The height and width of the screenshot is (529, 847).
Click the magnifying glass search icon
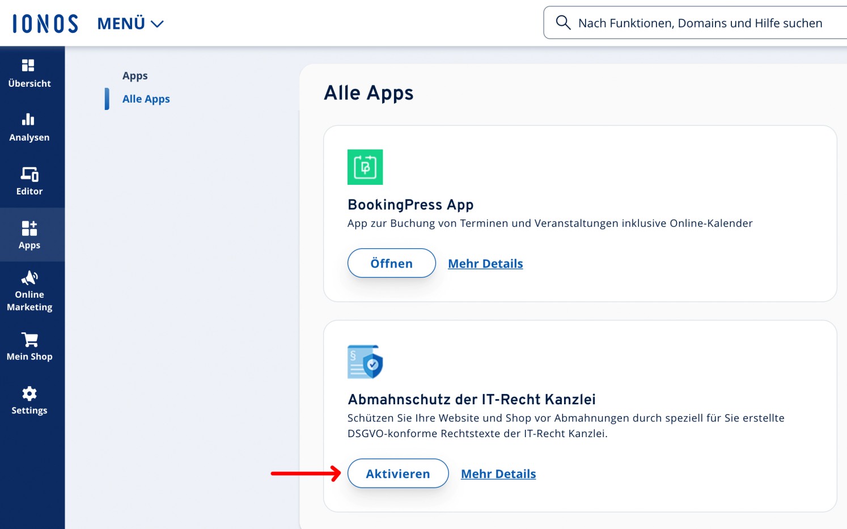[562, 23]
